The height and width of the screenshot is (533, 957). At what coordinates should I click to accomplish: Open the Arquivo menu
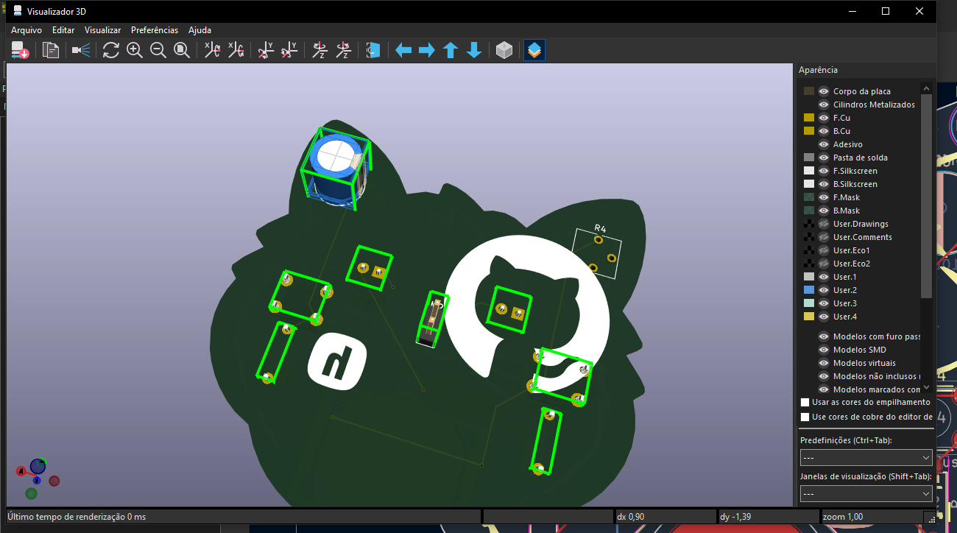tap(27, 30)
